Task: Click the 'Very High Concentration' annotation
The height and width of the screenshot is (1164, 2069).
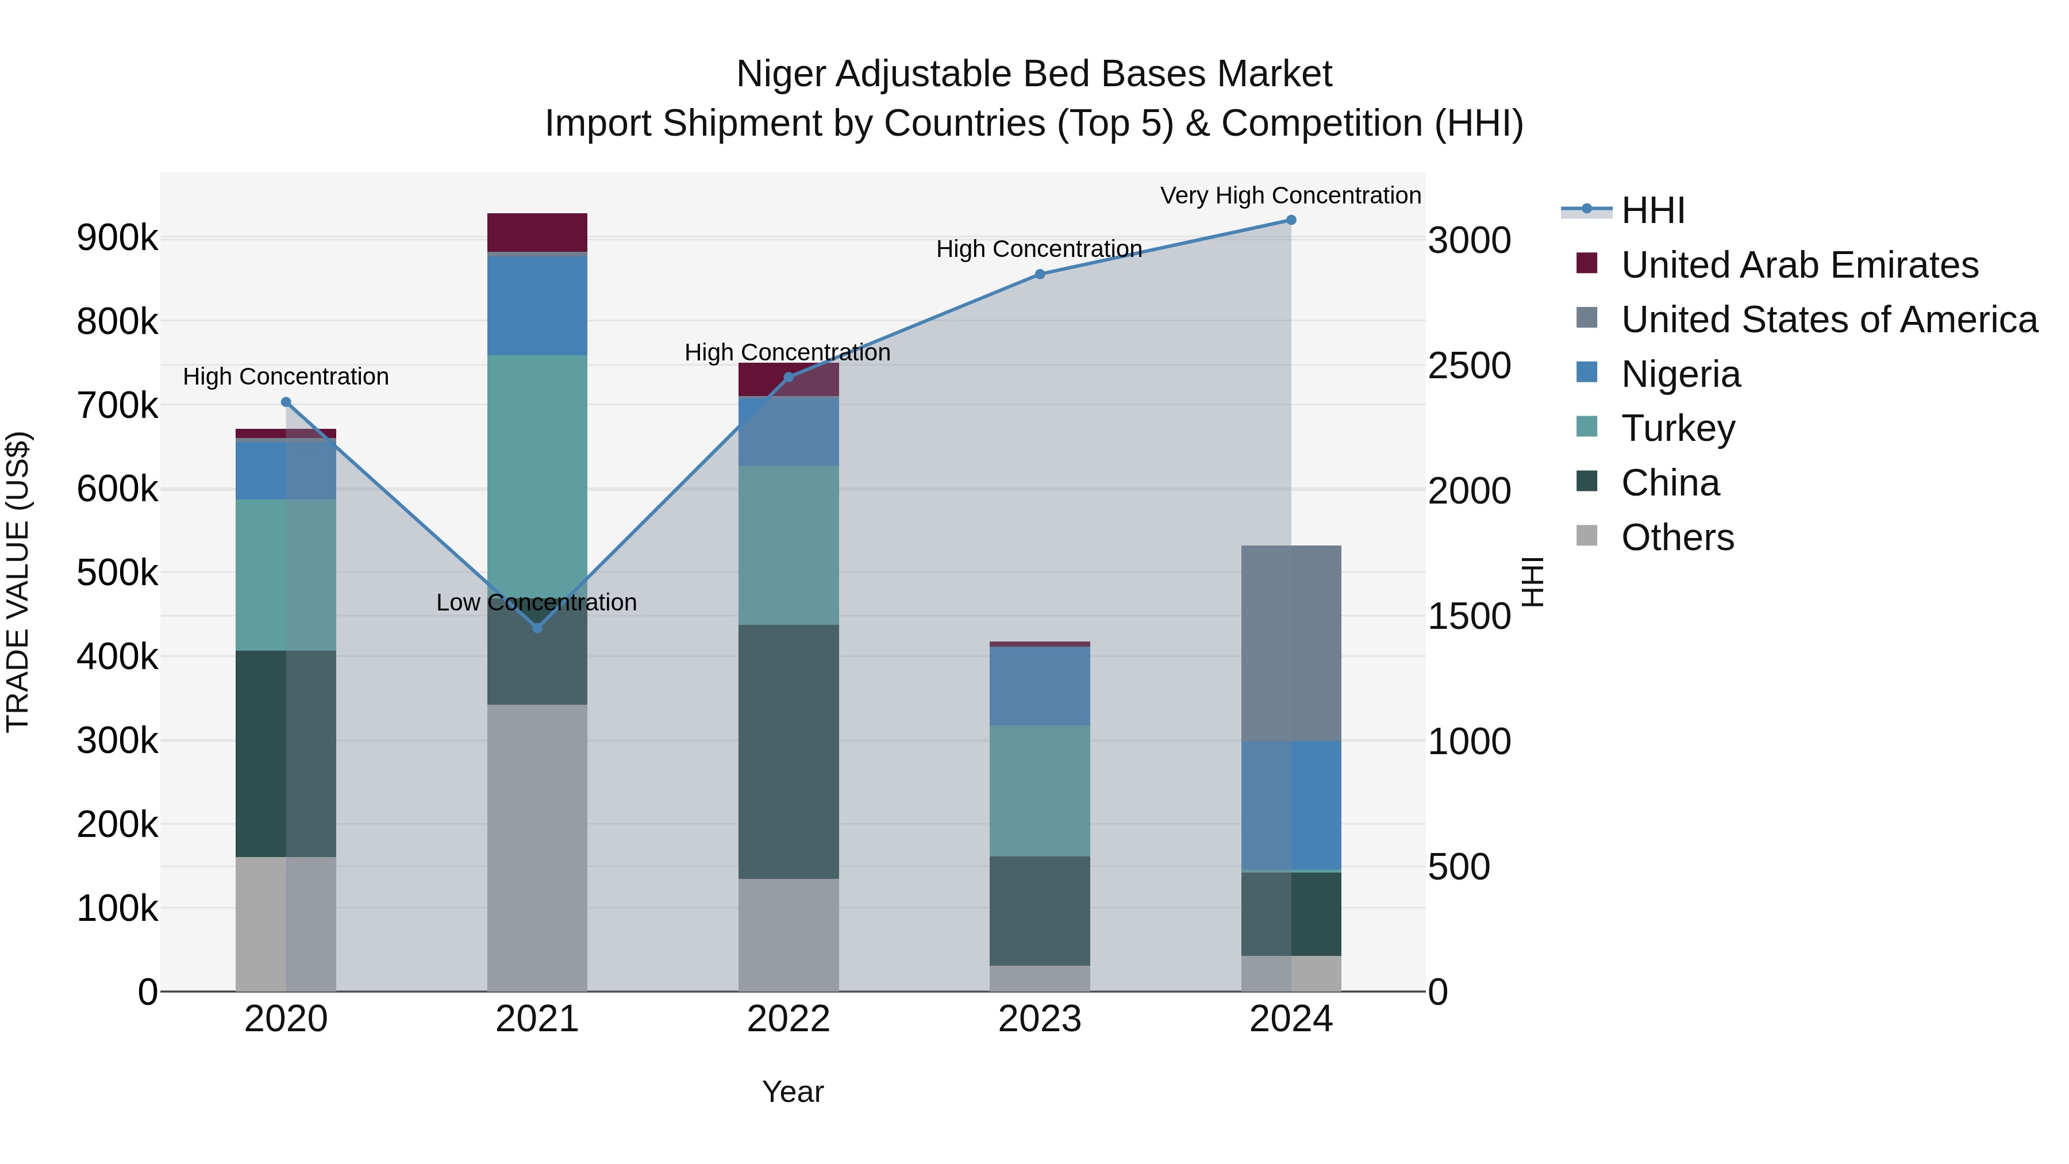Action: click(1291, 195)
